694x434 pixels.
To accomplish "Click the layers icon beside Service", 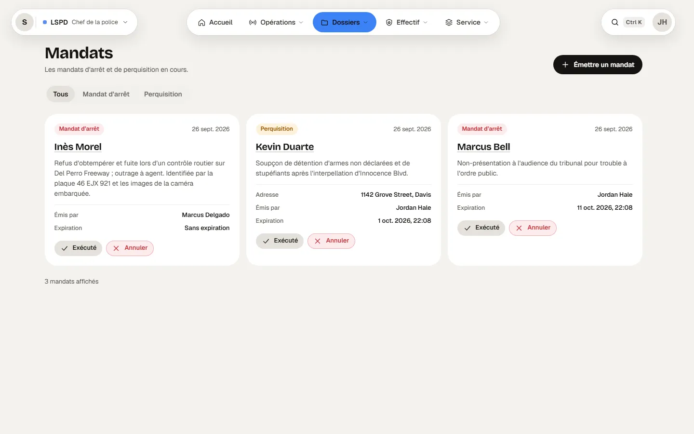I will click(449, 23).
